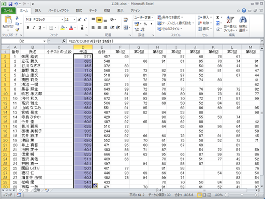Click the Format Painter brush icon

point(17,30)
